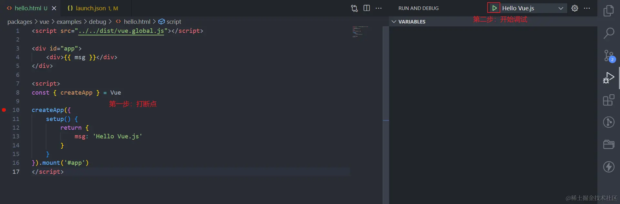Open lightning bolt activity icon
Viewport: 620px width, 204px height.
(x=609, y=167)
